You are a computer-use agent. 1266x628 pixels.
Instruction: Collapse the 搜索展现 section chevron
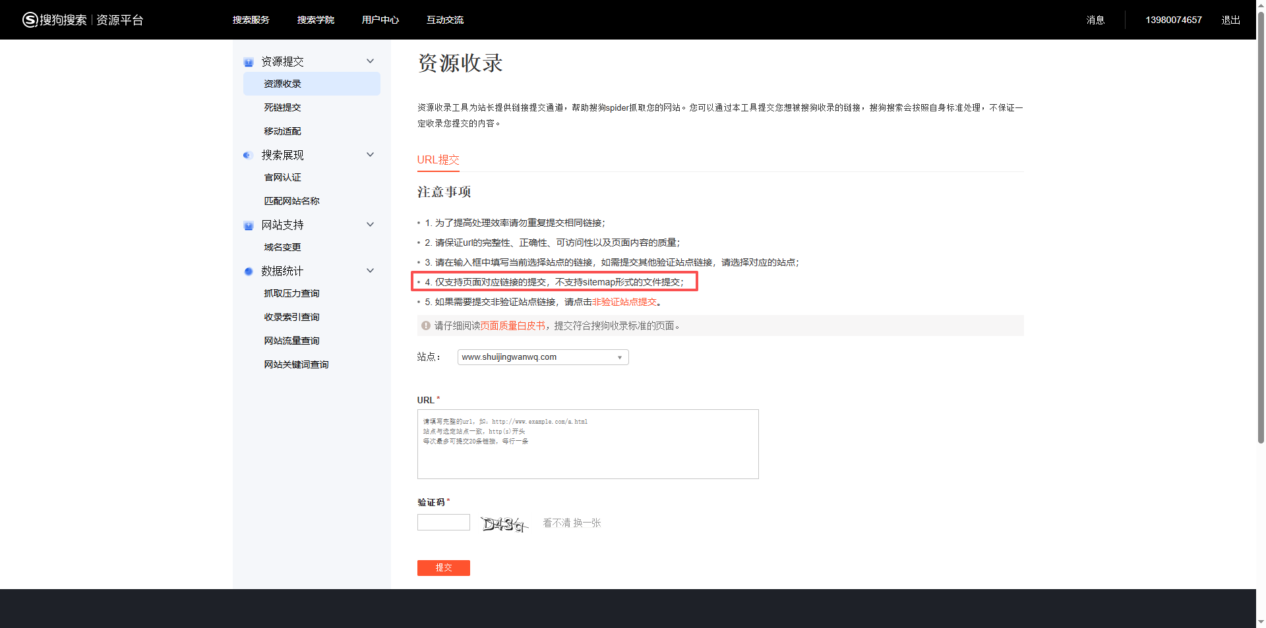[x=370, y=155]
